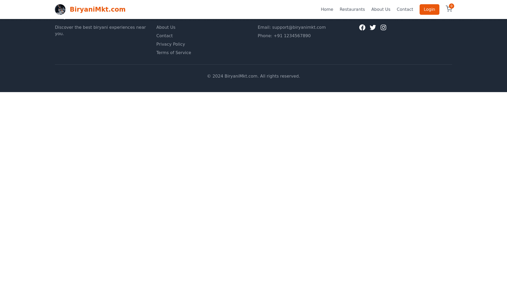Open Restaurants in the top navigation
This screenshot has width=507, height=285.
(352, 9)
